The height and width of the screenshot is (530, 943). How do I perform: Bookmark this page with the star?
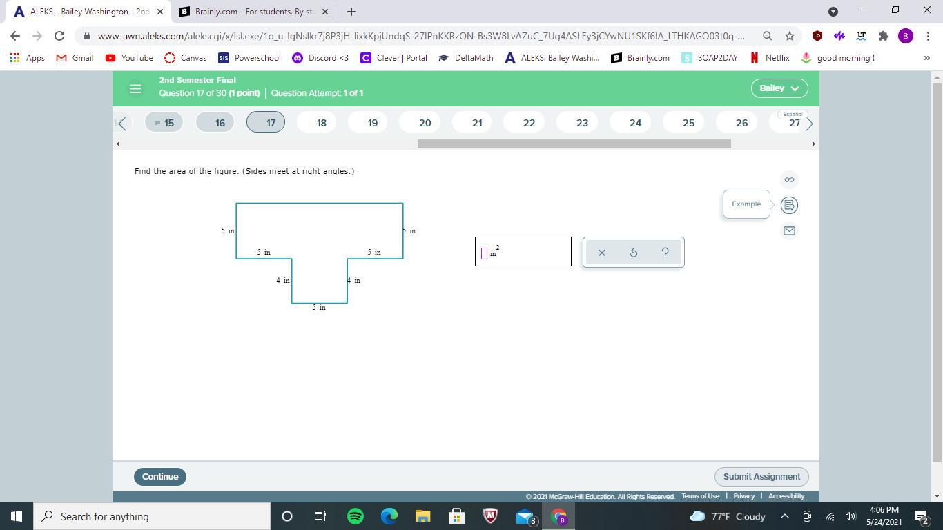790,36
